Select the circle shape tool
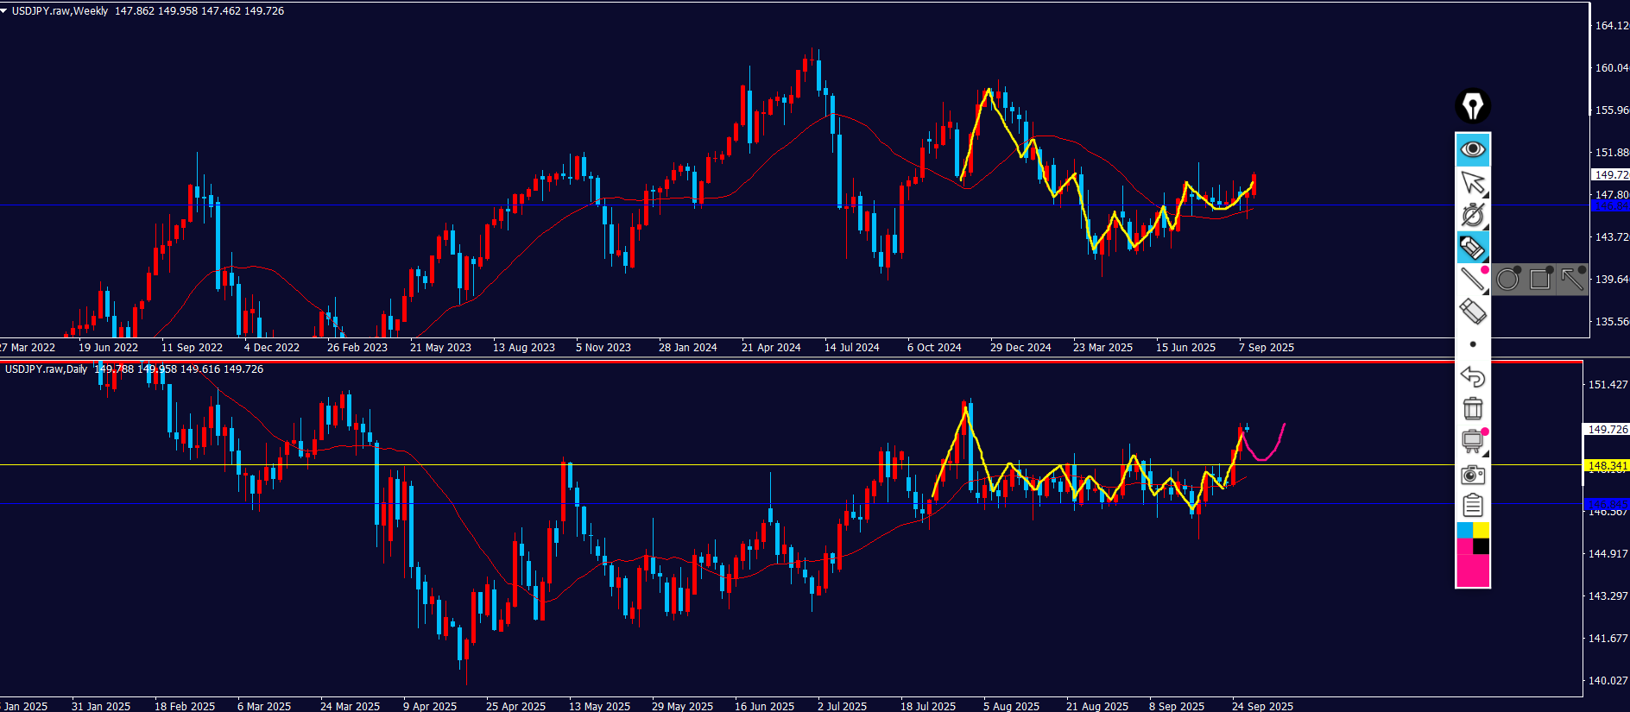Screen dimensions: 1630x712 point(1507,279)
